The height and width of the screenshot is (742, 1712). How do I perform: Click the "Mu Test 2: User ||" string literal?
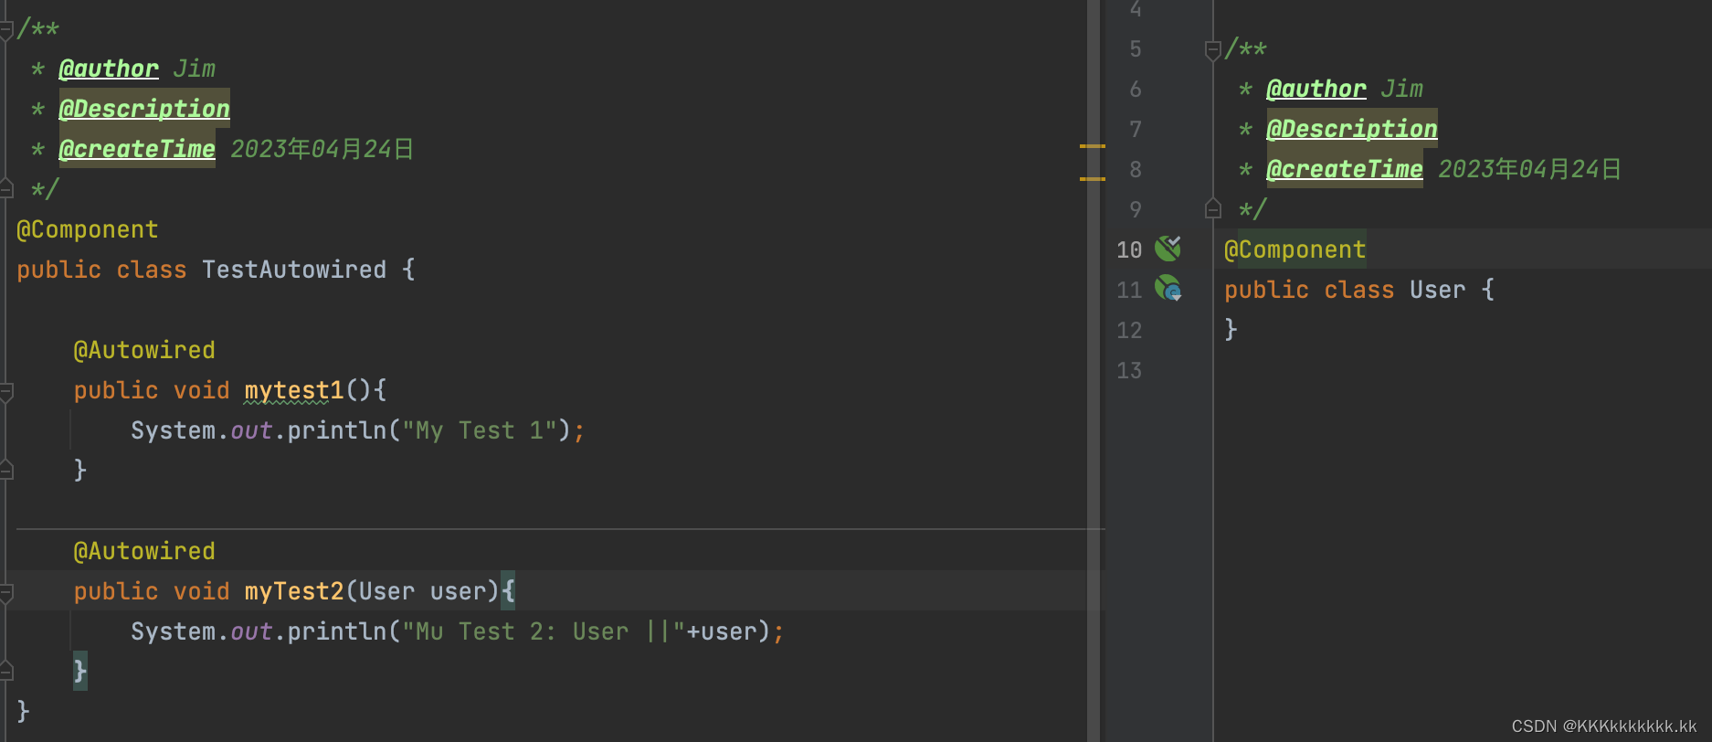point(544,631)
